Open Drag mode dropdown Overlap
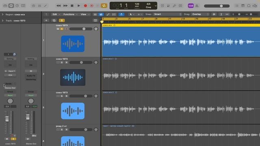The image size is (260, 146). click(200, 15)
